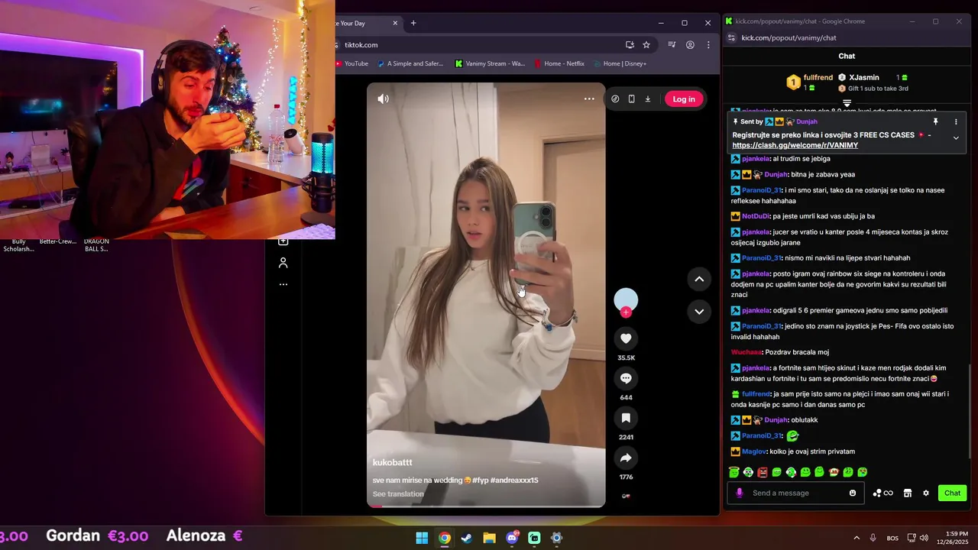
Task: Click the #andreaxxx15 hashtag
Action: pos(513,480)
